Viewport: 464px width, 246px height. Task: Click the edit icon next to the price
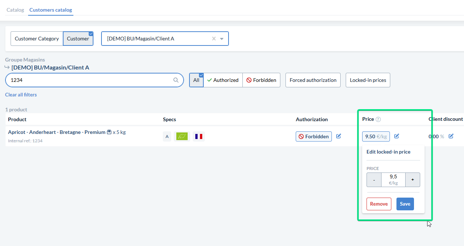[397, 136]
